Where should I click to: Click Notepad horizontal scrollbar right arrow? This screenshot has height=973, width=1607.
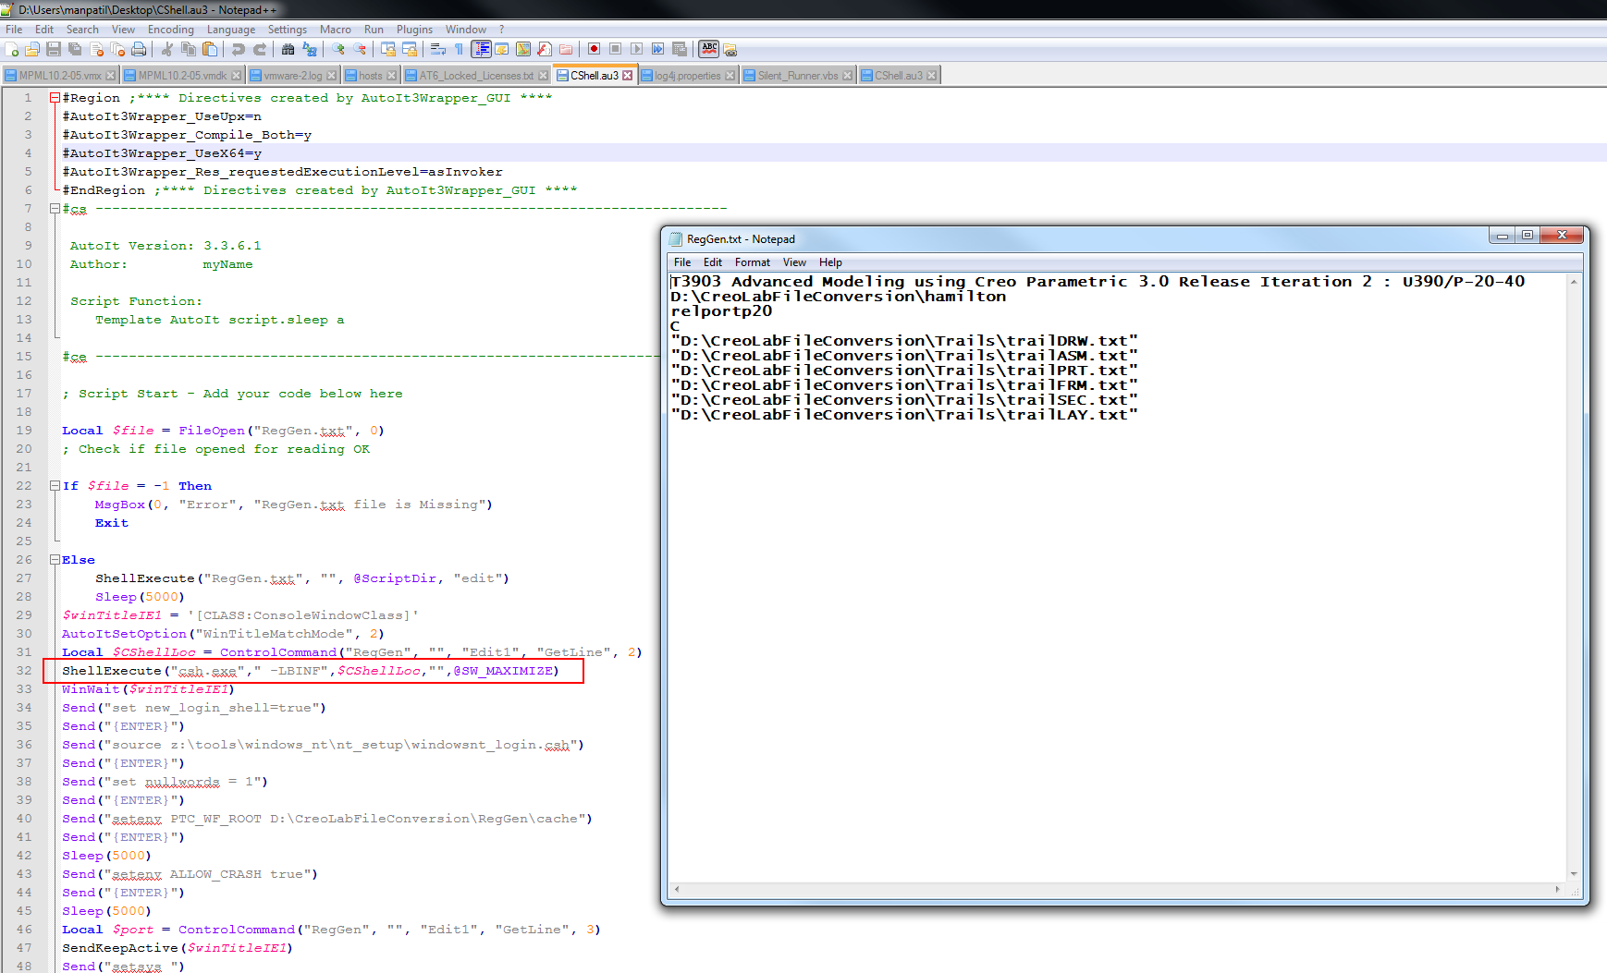[1558, 889]
